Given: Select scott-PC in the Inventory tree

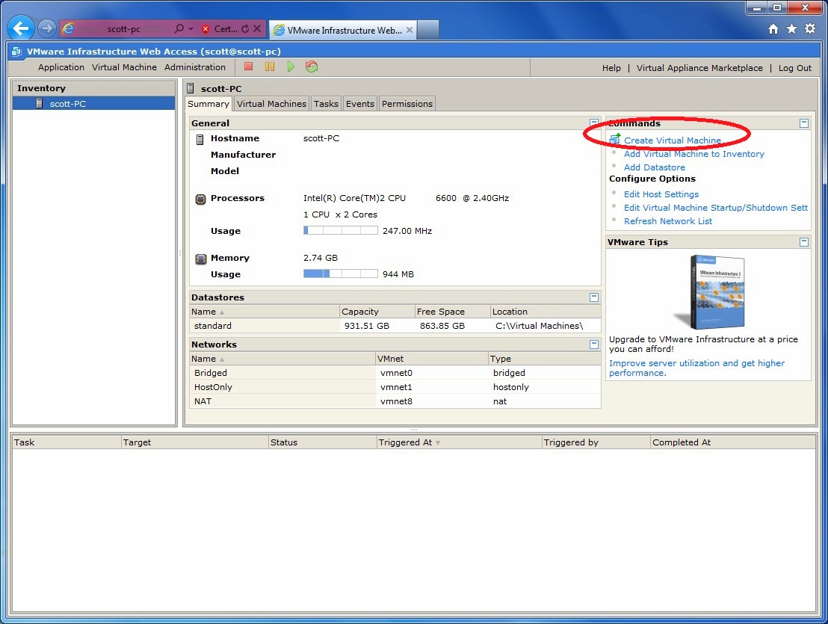Looking at the screenshot, I should point(94,103).
